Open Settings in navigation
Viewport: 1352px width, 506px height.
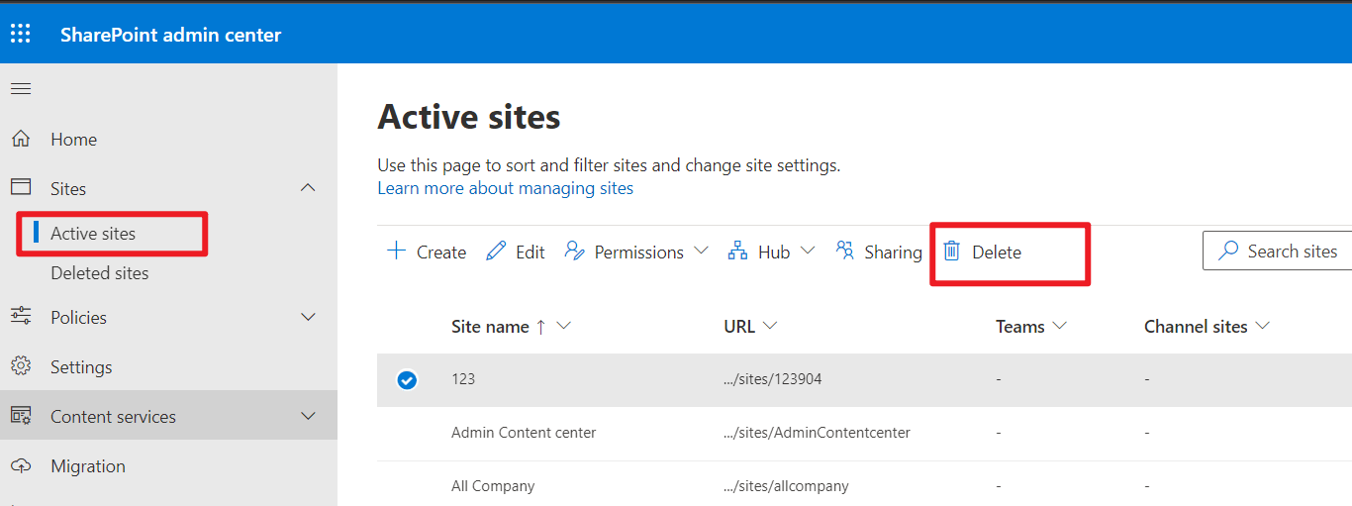pyautogui.click(x=81, y=367)
